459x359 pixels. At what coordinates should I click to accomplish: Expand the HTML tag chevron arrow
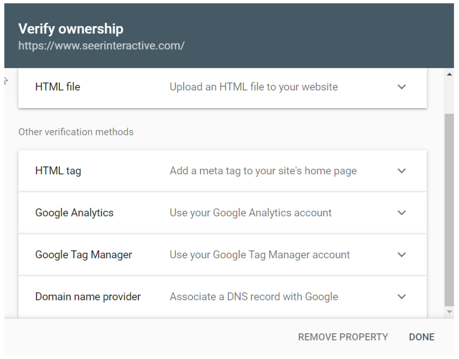401,171
